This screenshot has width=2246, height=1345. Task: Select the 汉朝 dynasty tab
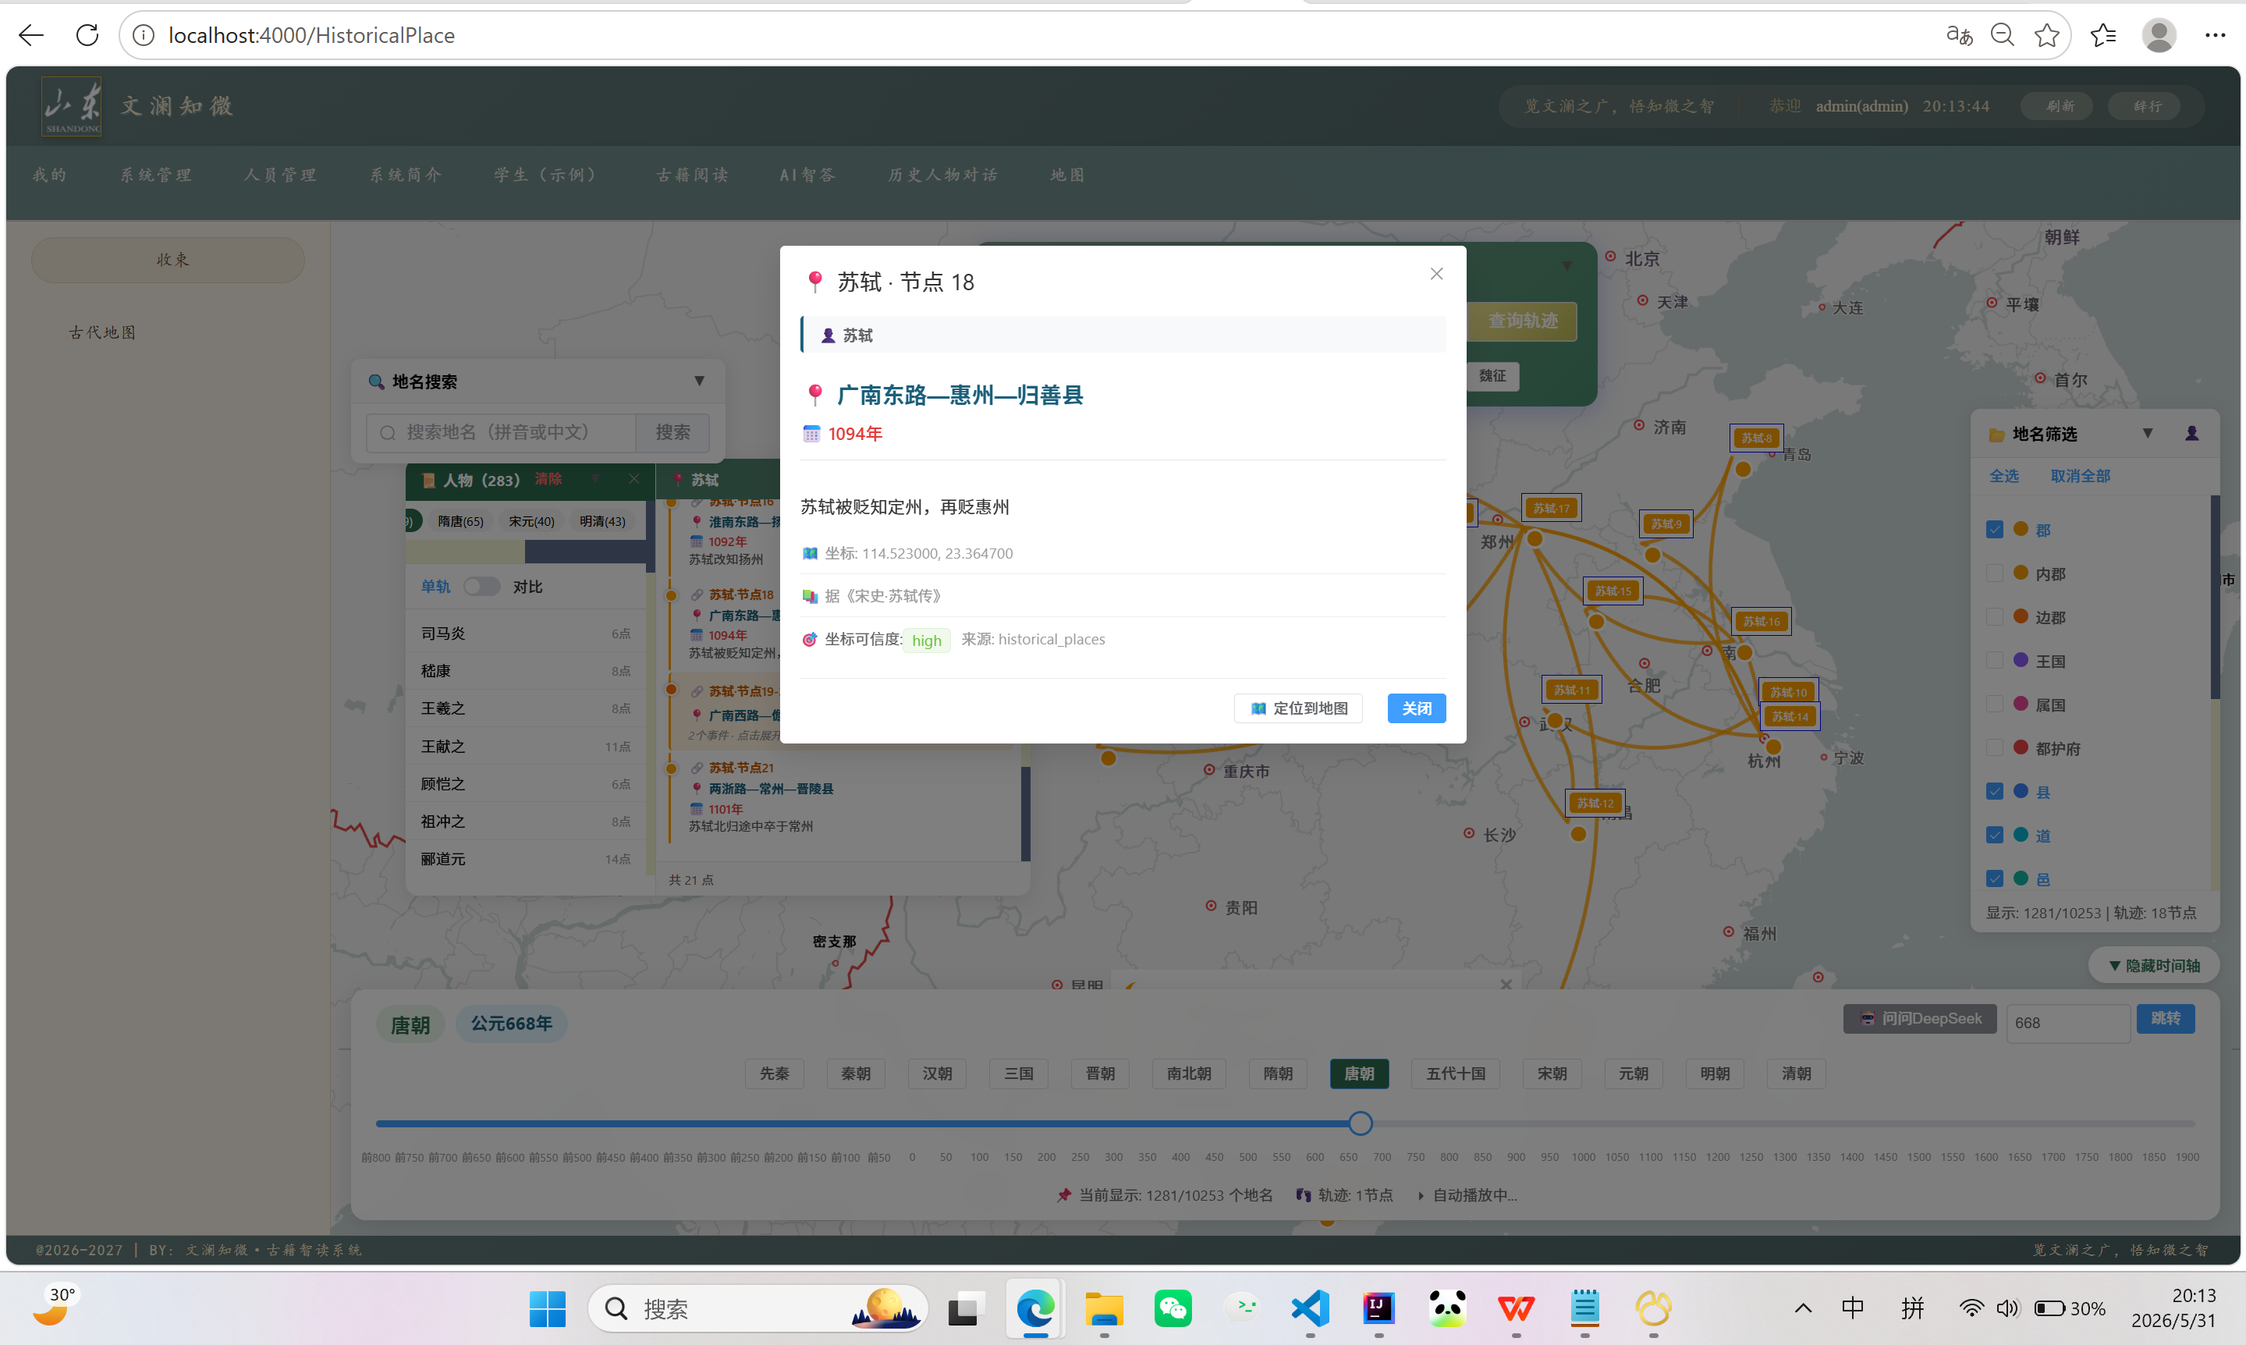937,1074
